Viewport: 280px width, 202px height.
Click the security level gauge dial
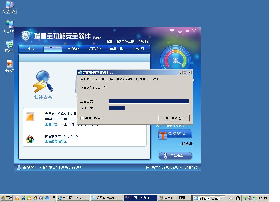click(176, 60)
